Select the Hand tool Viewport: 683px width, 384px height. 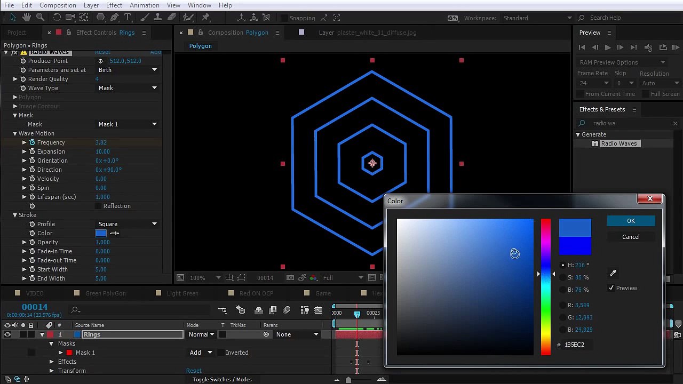coord(27,18)
